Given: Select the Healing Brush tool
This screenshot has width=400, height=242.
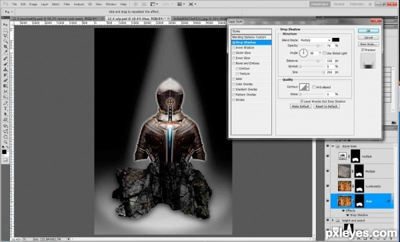Looking at the screenshot, I should click(x=5, y=59).
